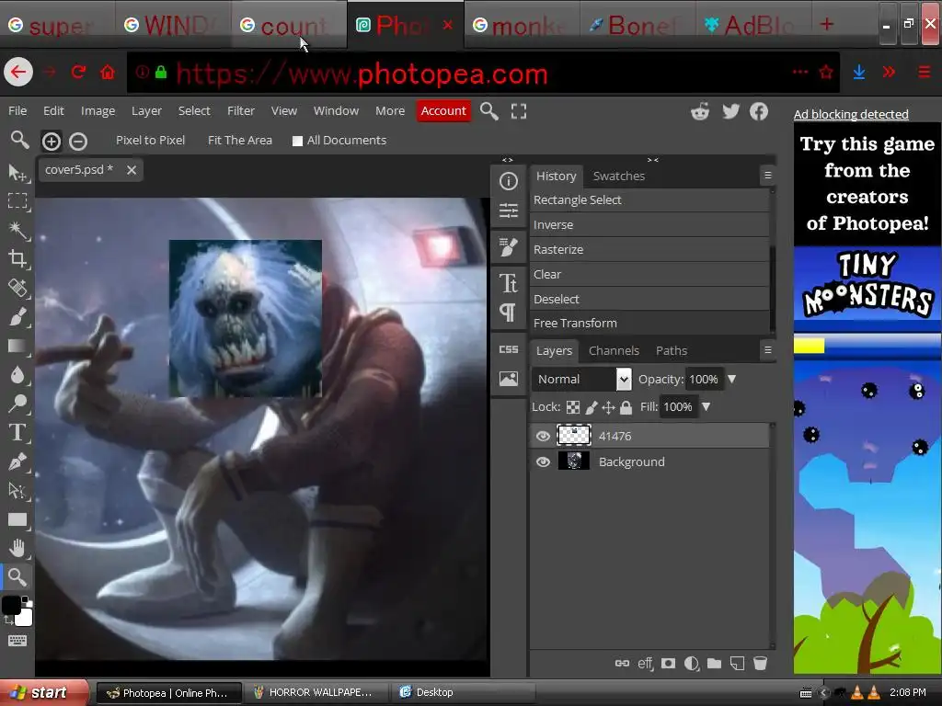Open the File menu

tap(17, 110)
